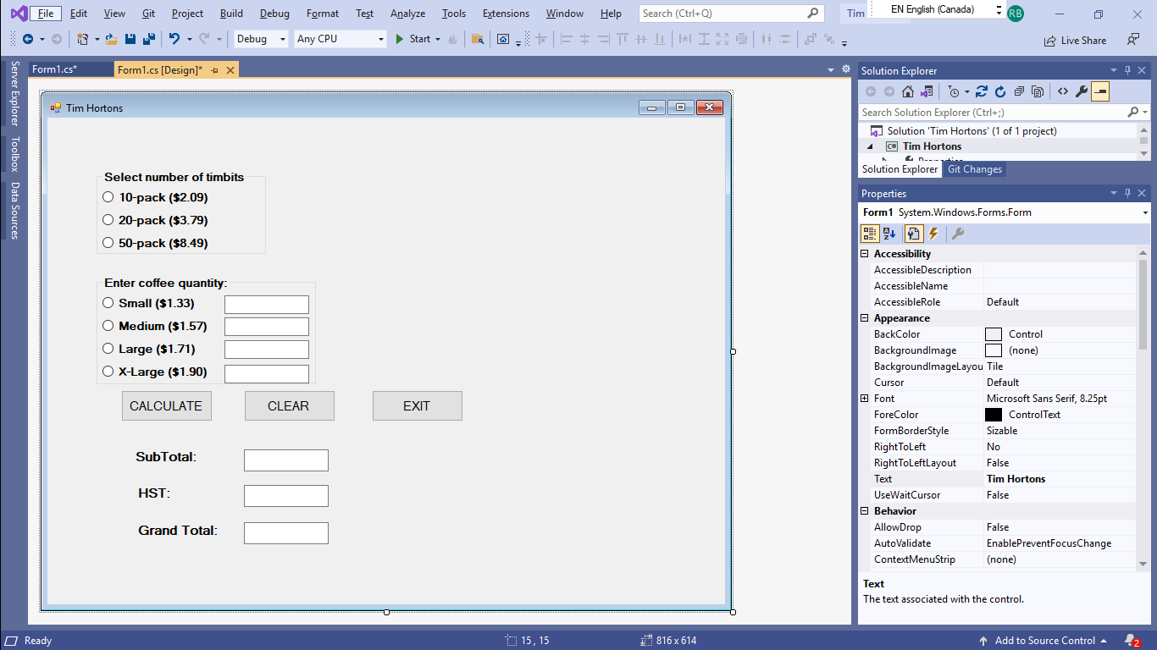
Task: Switch to the Git Changes tab
Action: (974, 169)
